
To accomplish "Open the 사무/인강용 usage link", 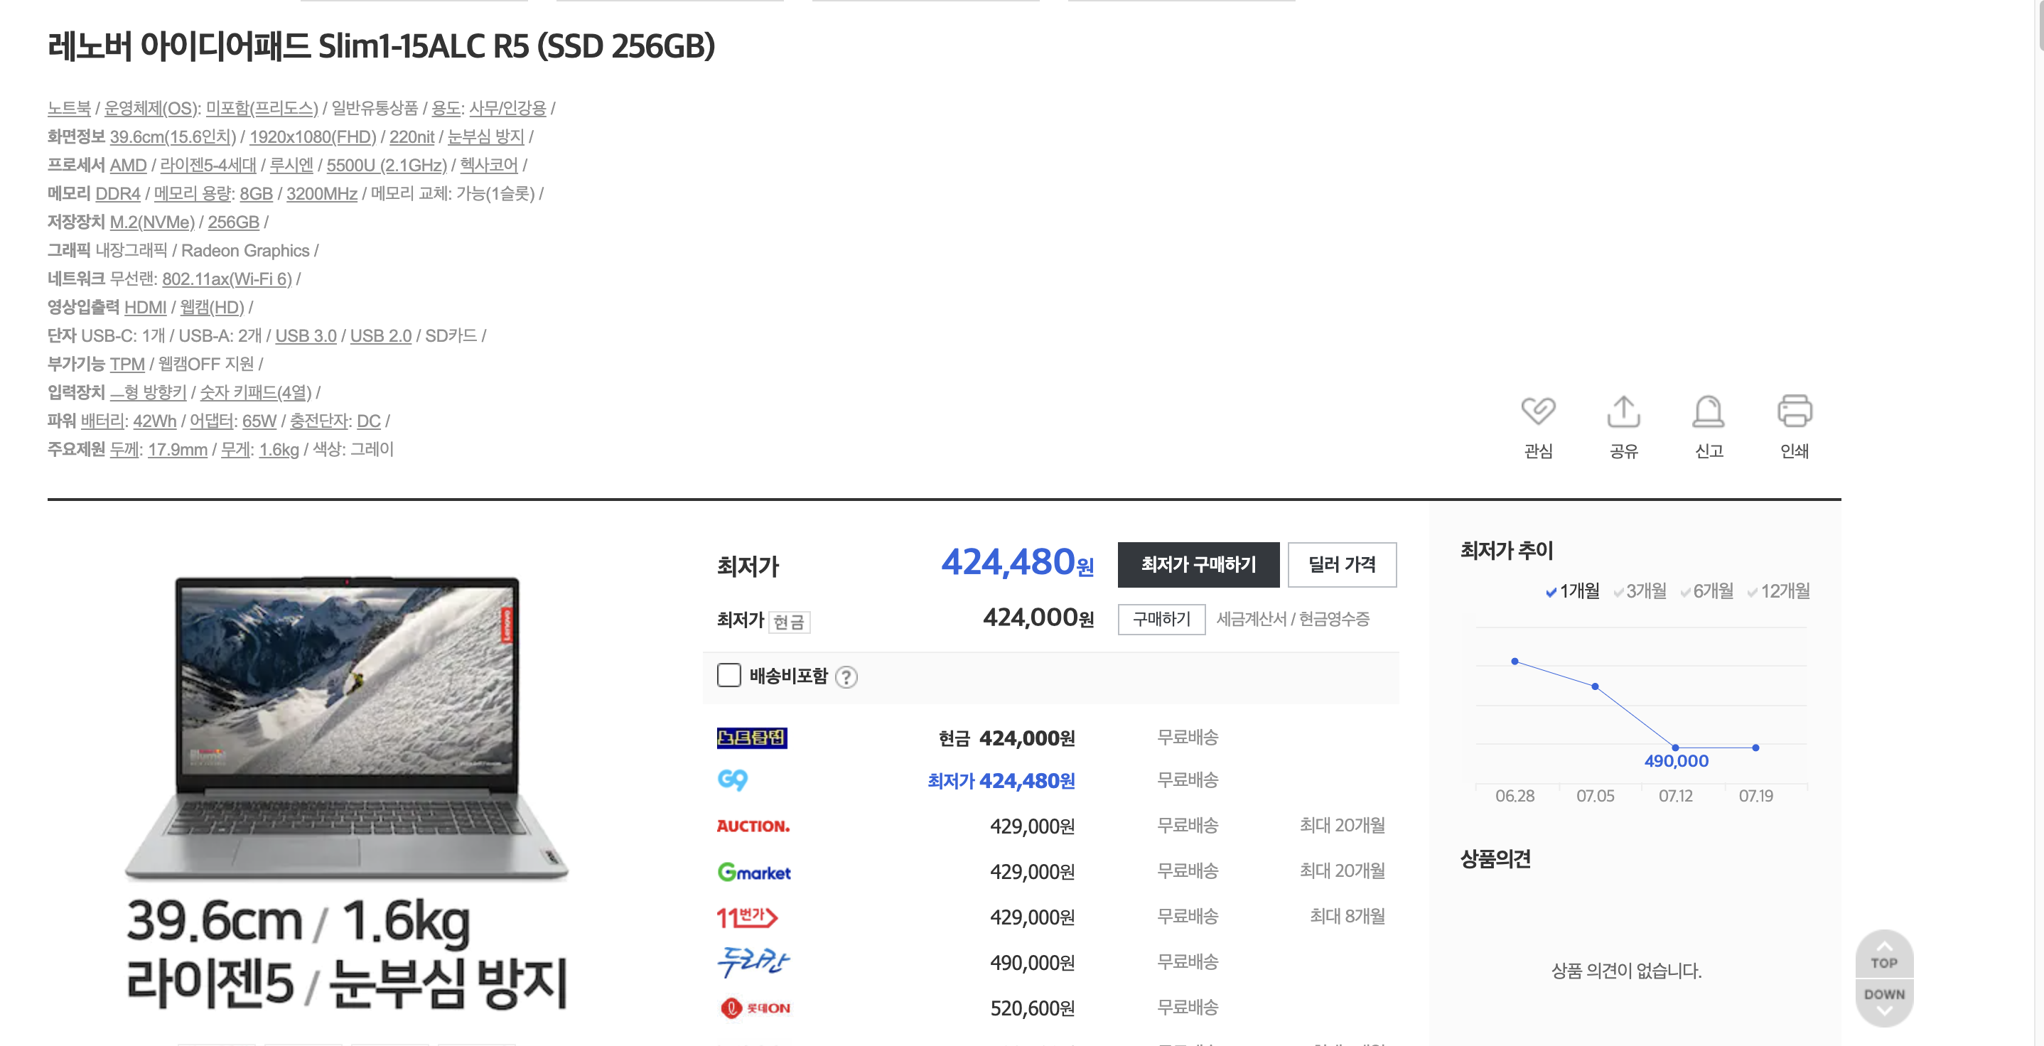I will (x=508, y=108).
